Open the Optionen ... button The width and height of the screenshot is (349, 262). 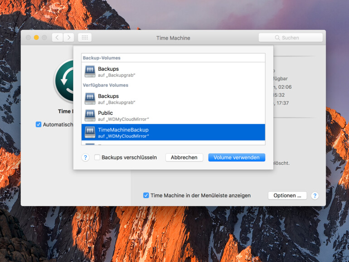[287, 195]
